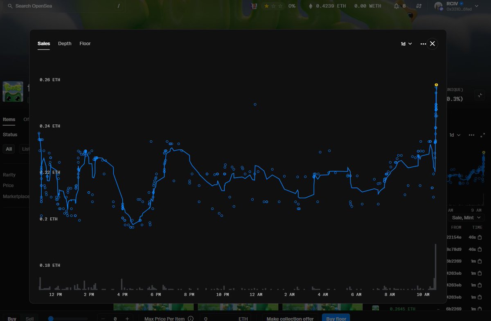Image resolution: width=491 pixels, height=321 pixels.
Task: Increase item quantity with plus button
Action: click(x=127, y=319)
